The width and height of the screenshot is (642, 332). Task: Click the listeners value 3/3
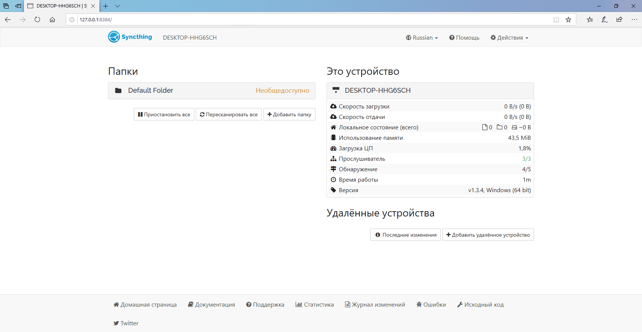pyautogui.click(x=527, y=159)
